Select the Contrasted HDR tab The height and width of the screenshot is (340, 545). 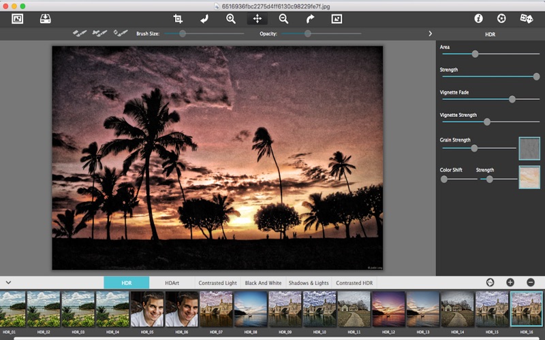coord(354,283)
